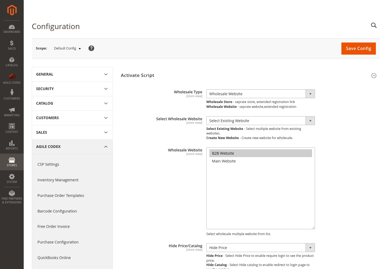Open Purchase Order Templates tab
This screenshot has height=269, width=388.
61,196
